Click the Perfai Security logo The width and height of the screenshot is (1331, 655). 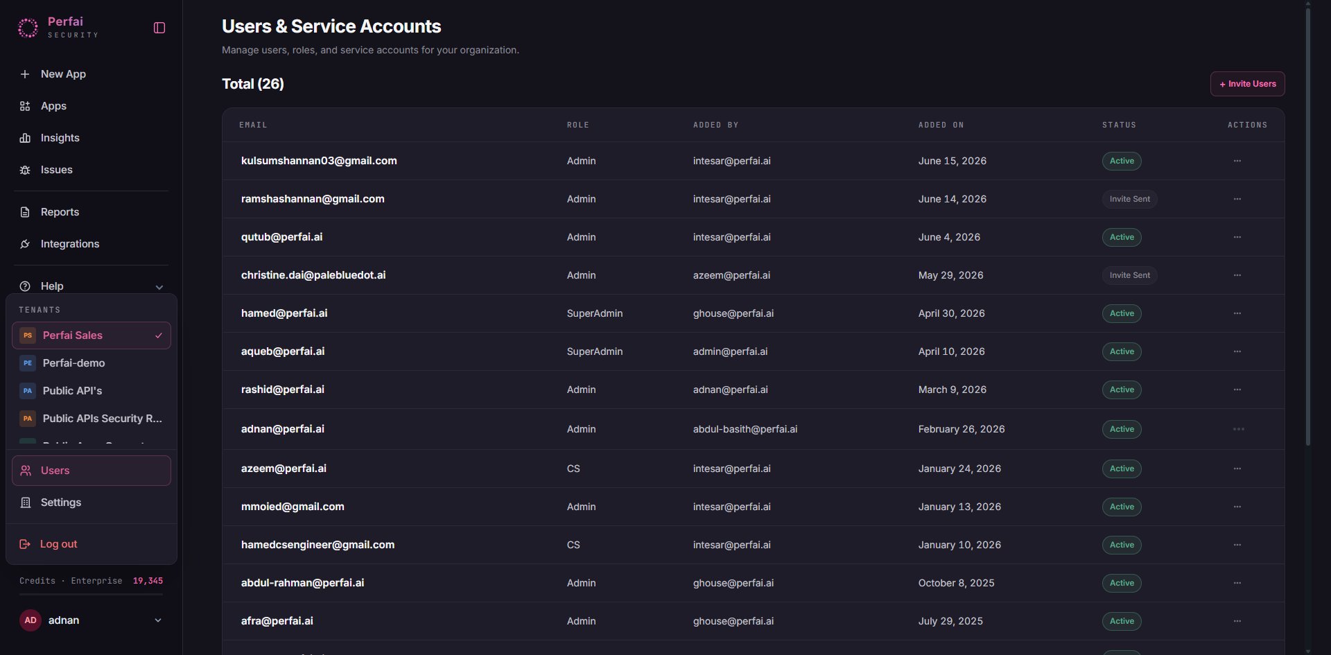coord(58,28)
